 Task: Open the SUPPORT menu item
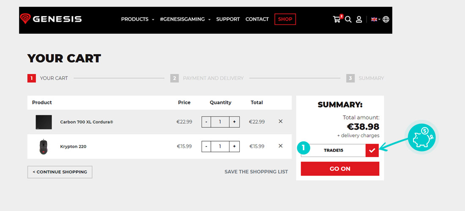228,19
